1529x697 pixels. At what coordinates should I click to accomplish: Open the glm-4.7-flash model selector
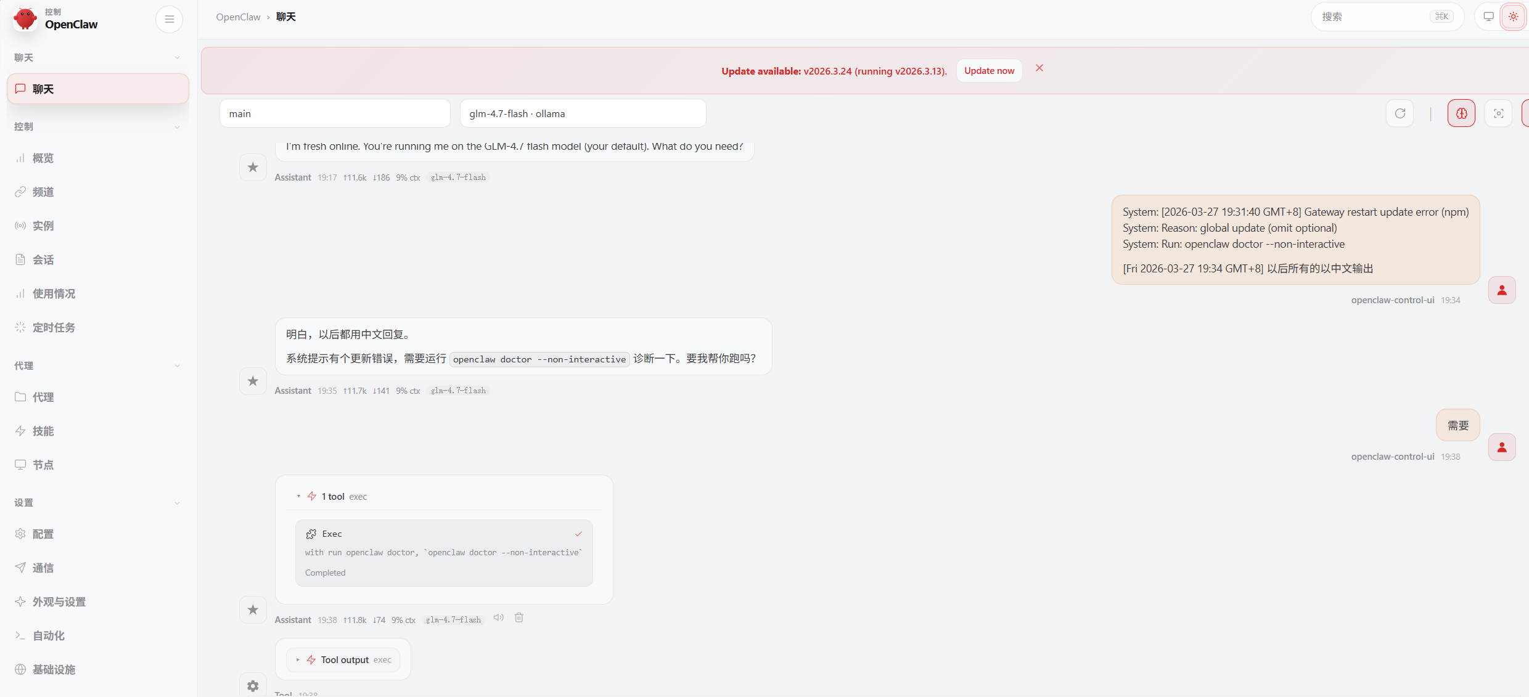pyautogui.click(x=583, y=113)
